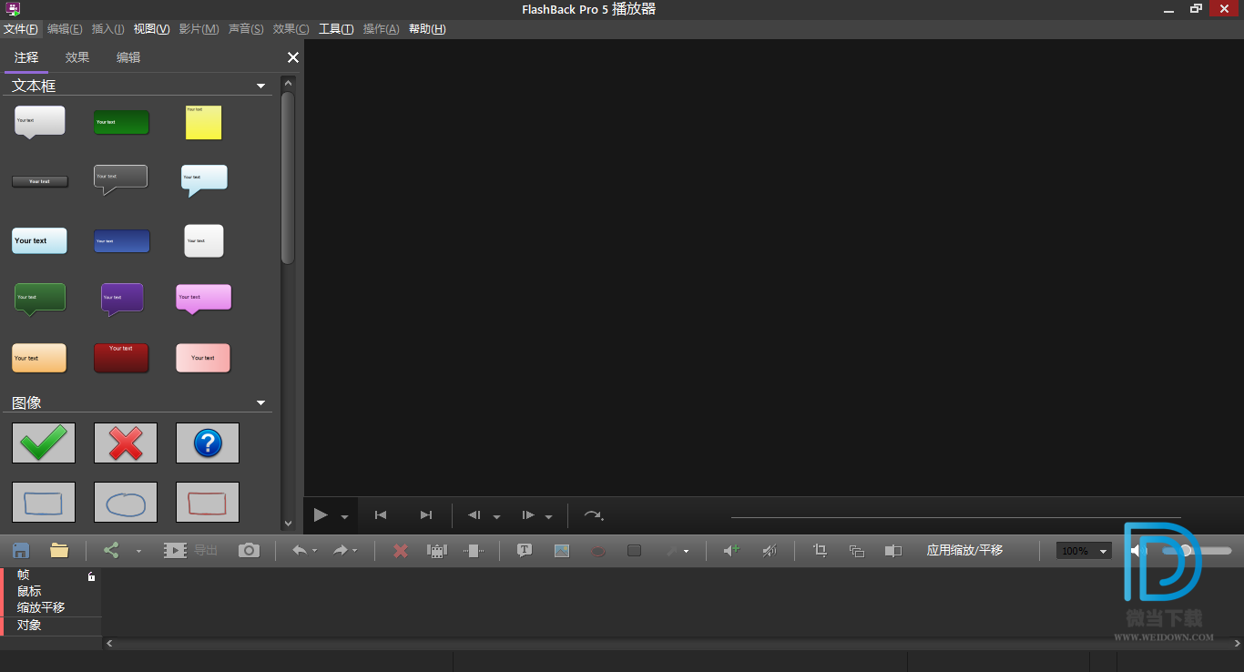1244x672 pixels.
Task: Click the timeline horizontal scrollbar left arrow
Action: tap(110, 644)
